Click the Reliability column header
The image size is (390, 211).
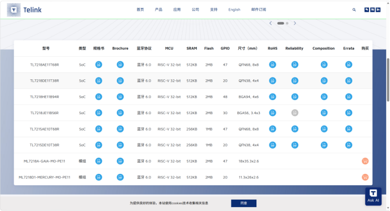294,48
